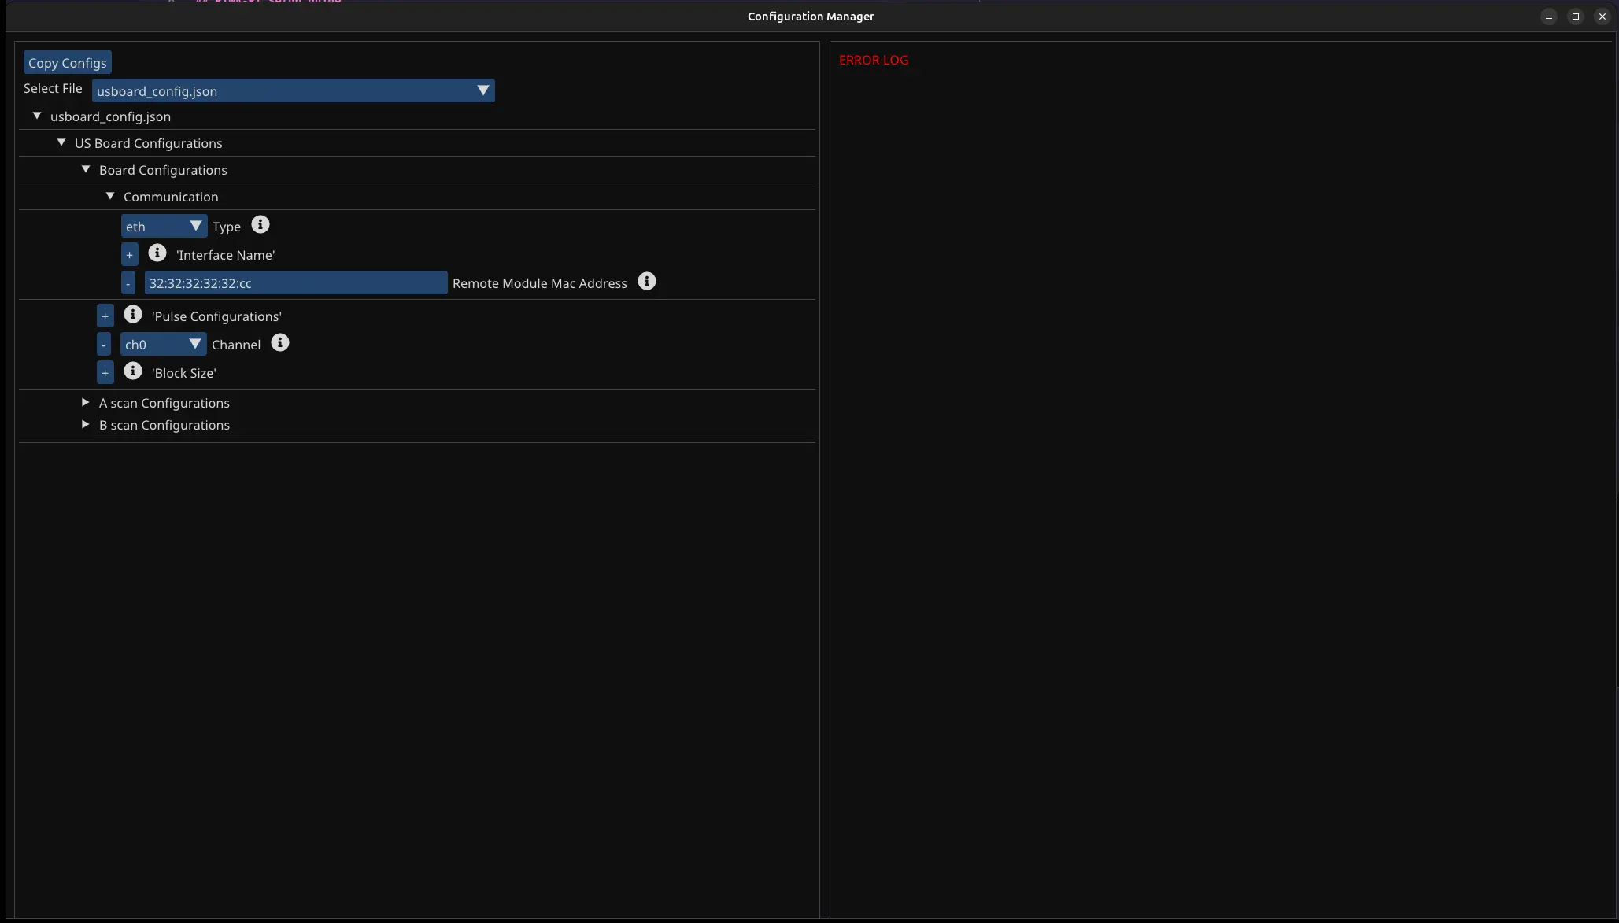Add the 'Interface Name' field with plus
Image resolution: width=1619 pixels, height=923 pixels.
130,255
